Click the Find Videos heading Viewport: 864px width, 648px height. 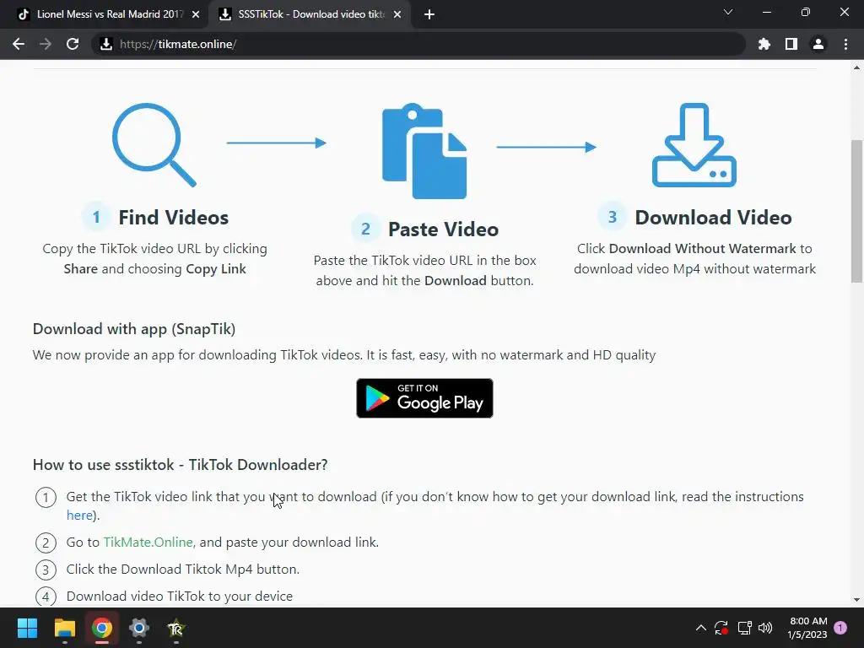[x=174, y=218]
